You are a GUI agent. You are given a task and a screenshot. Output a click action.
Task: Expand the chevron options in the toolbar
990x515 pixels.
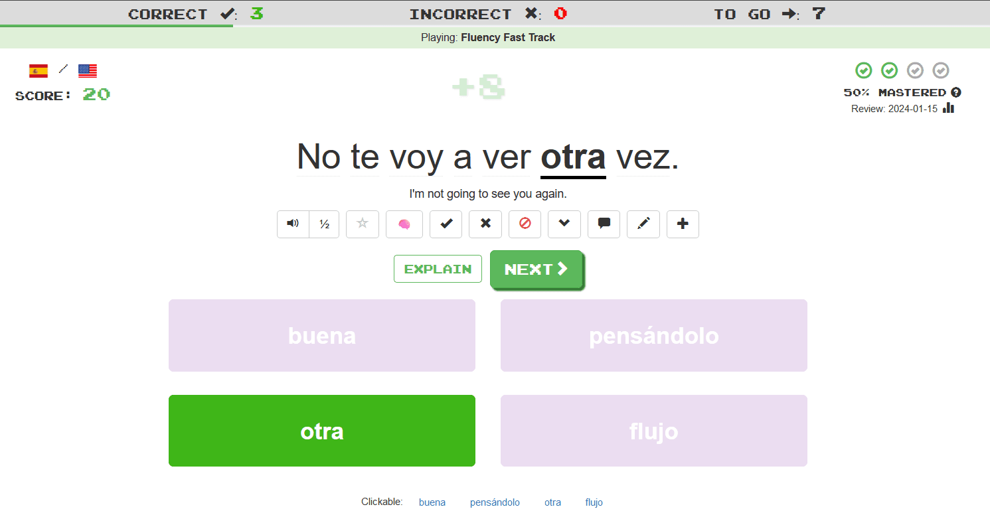point(564,224)
